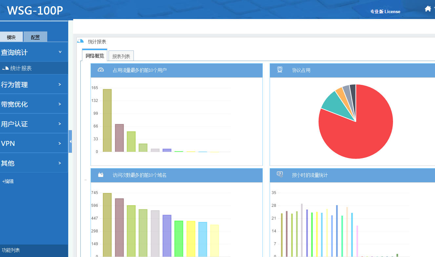Click the home icon in header
Viewport: 435px width, 257px height.
click(x=428, y=9)
